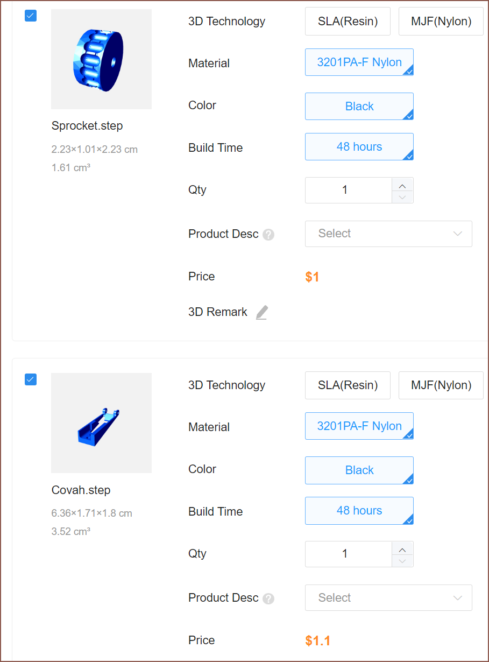This screenshot has height=662, width=489.
Task: Open Sprocket Product Desc dropdown
Action: [388, 234]
